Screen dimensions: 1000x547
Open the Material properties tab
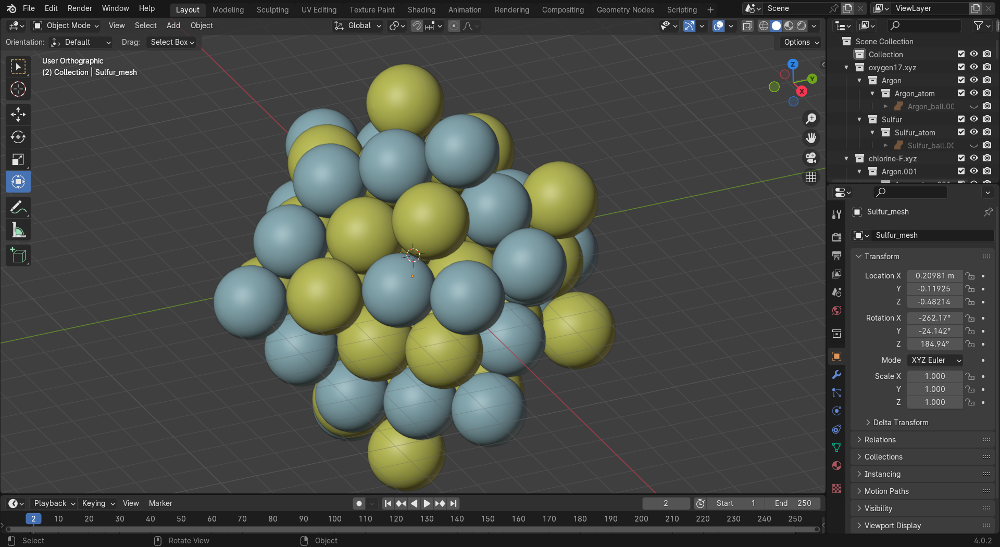836,466
